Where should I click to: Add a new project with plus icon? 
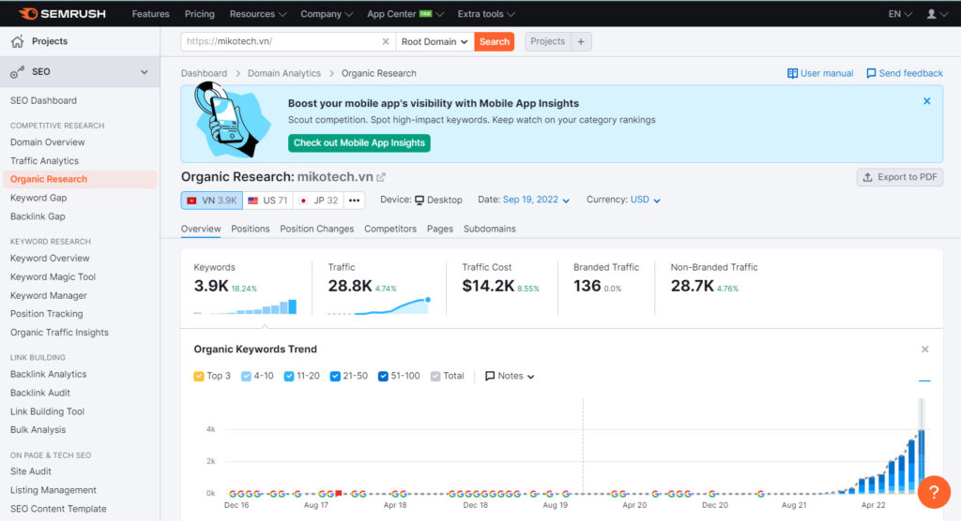[581, 41]
